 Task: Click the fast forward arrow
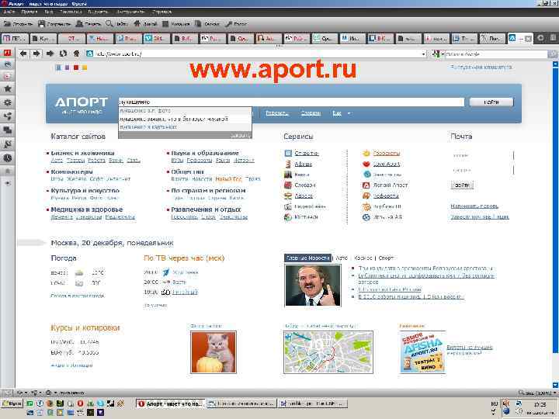(50, 54)
